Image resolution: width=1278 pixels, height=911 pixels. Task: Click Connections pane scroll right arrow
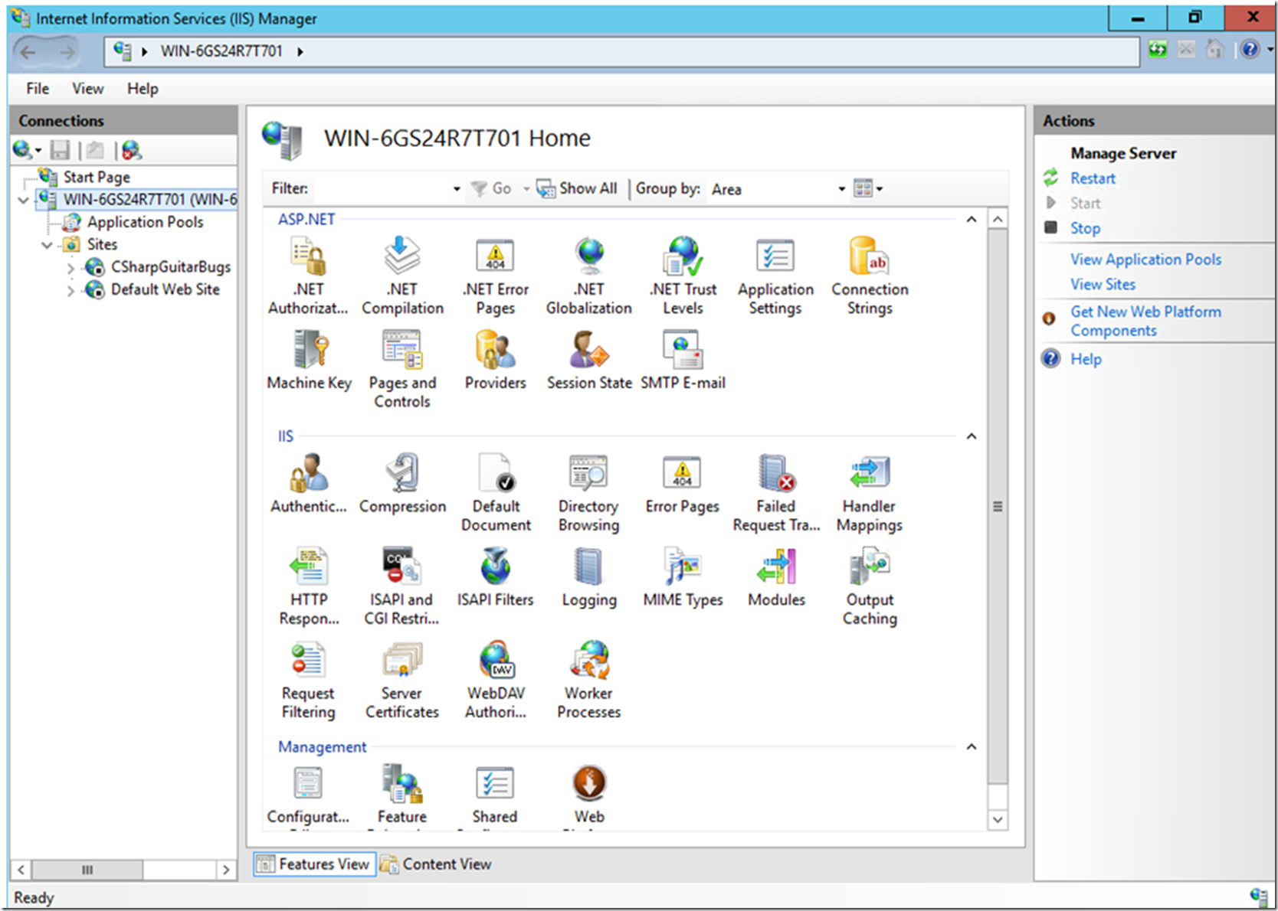pos(226,870)
